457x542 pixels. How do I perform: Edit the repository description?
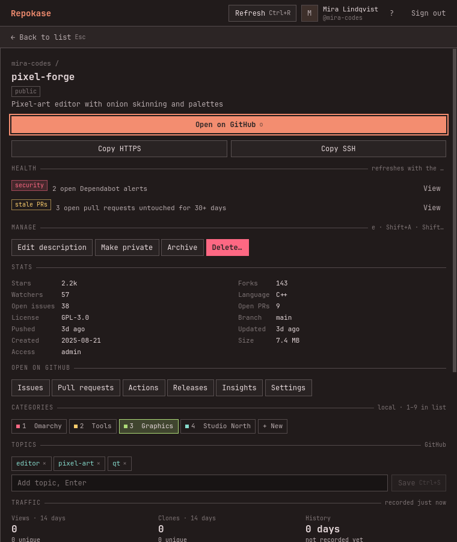click(x=52, y=248)
